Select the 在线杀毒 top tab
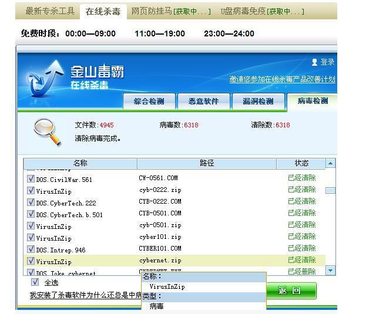 click(103, 11)
